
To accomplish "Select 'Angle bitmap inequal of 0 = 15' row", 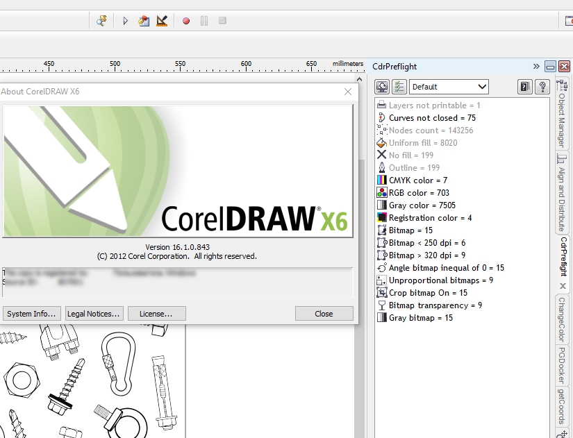I will point(462,268).
